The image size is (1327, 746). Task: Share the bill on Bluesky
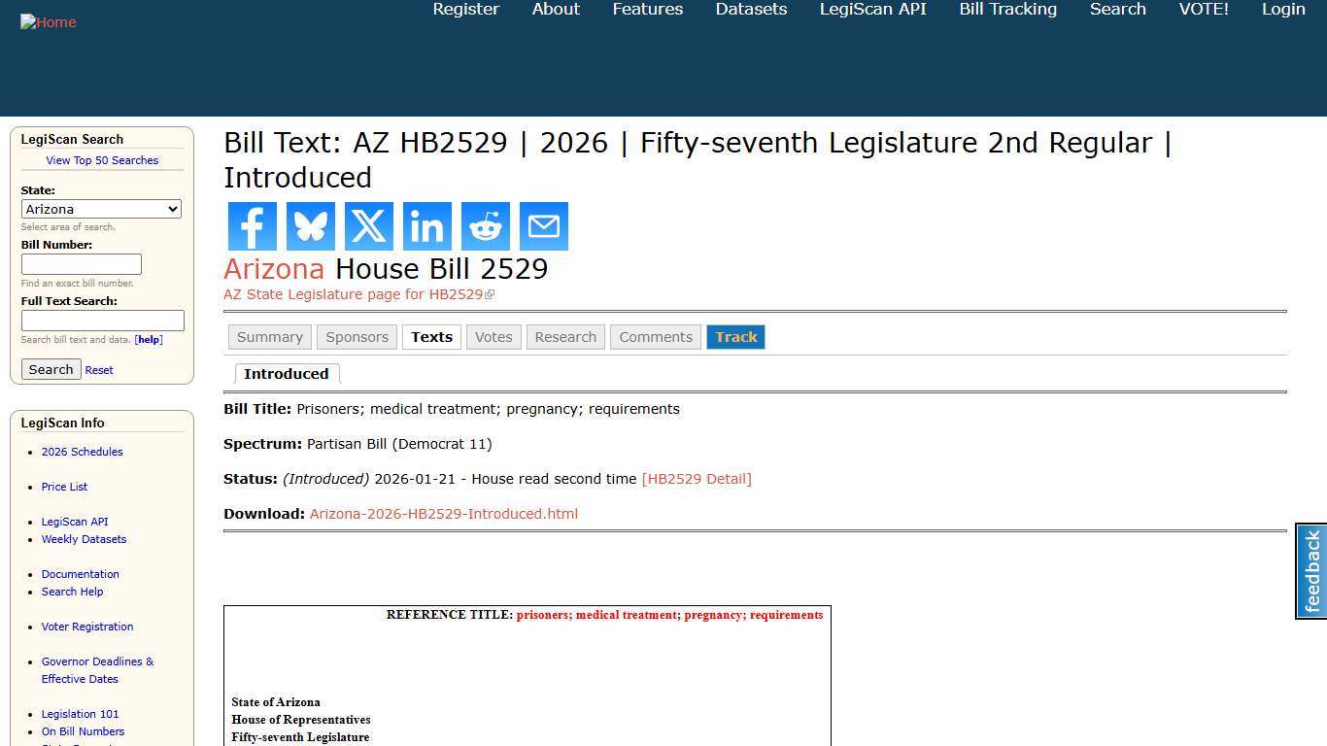[310, 225]
